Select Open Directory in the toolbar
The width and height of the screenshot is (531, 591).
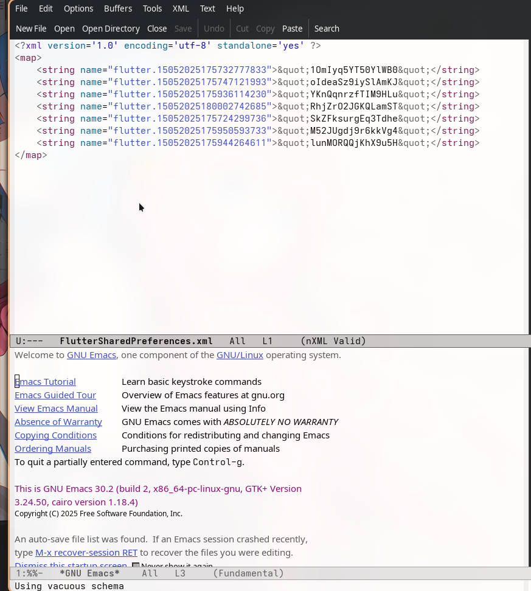pyautogui.click(x=111, y=29)
